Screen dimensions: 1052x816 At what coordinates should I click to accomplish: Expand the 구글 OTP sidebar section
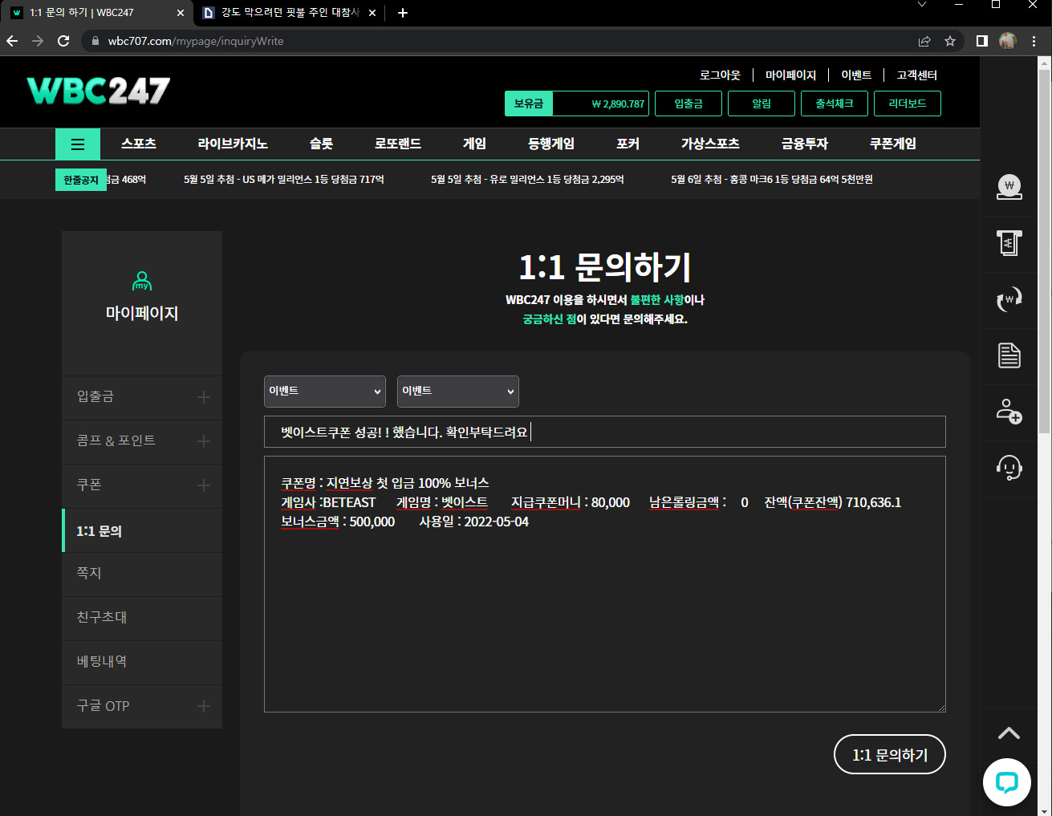tap(204, 706)
